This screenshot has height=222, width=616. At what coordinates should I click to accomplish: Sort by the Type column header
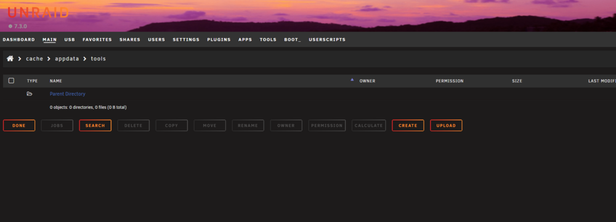[32, 81]
